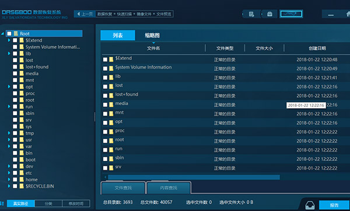
Task: Click the 总目录数: 3693 status text
Action: coord(118,202)
